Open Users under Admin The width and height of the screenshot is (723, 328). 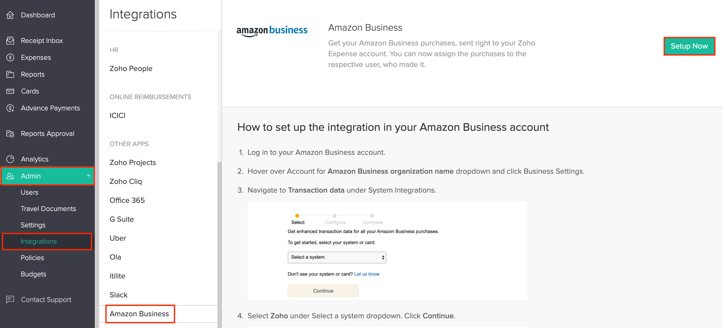(x=29, y=192)
